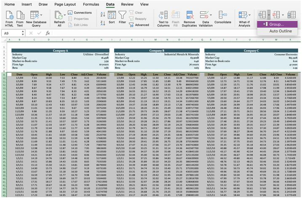Click the Subtotal icon
This screenshot has width=302, height=198.
291,15
